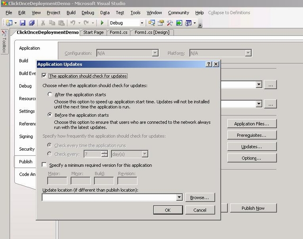Viewport: 303px width, 239px height.
Task: Open the Data menu
Action: coord(105,13)
